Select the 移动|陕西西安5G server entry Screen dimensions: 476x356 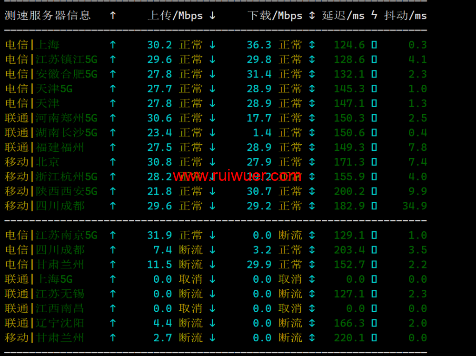click(x=51, y=191)
